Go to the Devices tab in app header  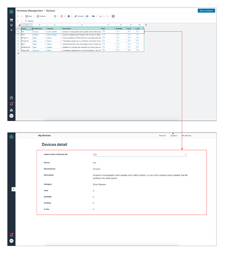[162, 136]
